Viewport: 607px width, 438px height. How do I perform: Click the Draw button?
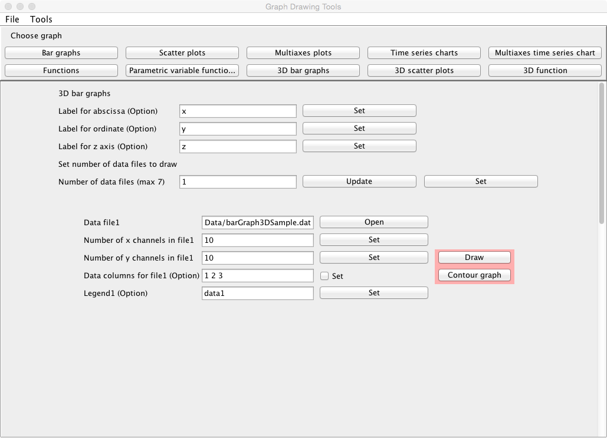474,258
